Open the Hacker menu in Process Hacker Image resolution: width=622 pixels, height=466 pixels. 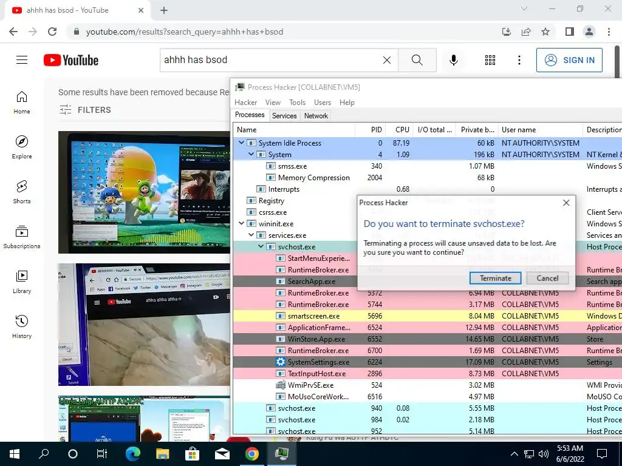tap(245, 102)
